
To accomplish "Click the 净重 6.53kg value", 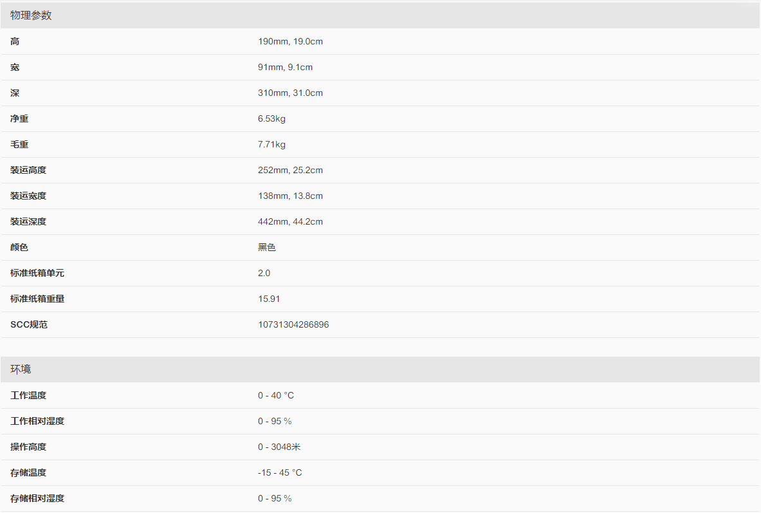I will [271, 119].
